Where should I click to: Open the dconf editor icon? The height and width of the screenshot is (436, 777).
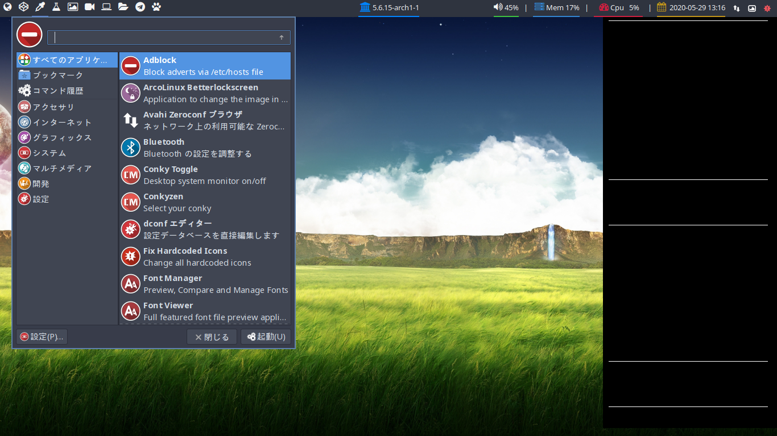pyautogui.click(x=131, y=229)
